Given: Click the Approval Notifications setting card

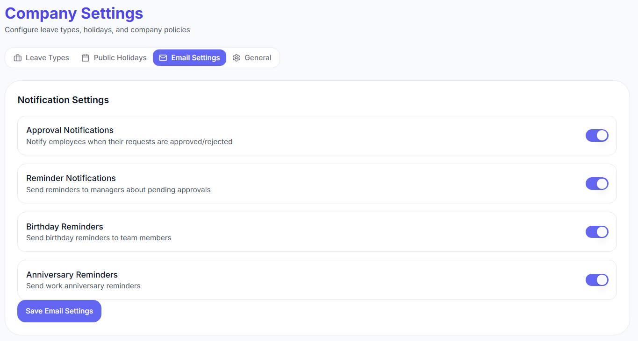Looking at the screenshot, I should coord(317,135).
